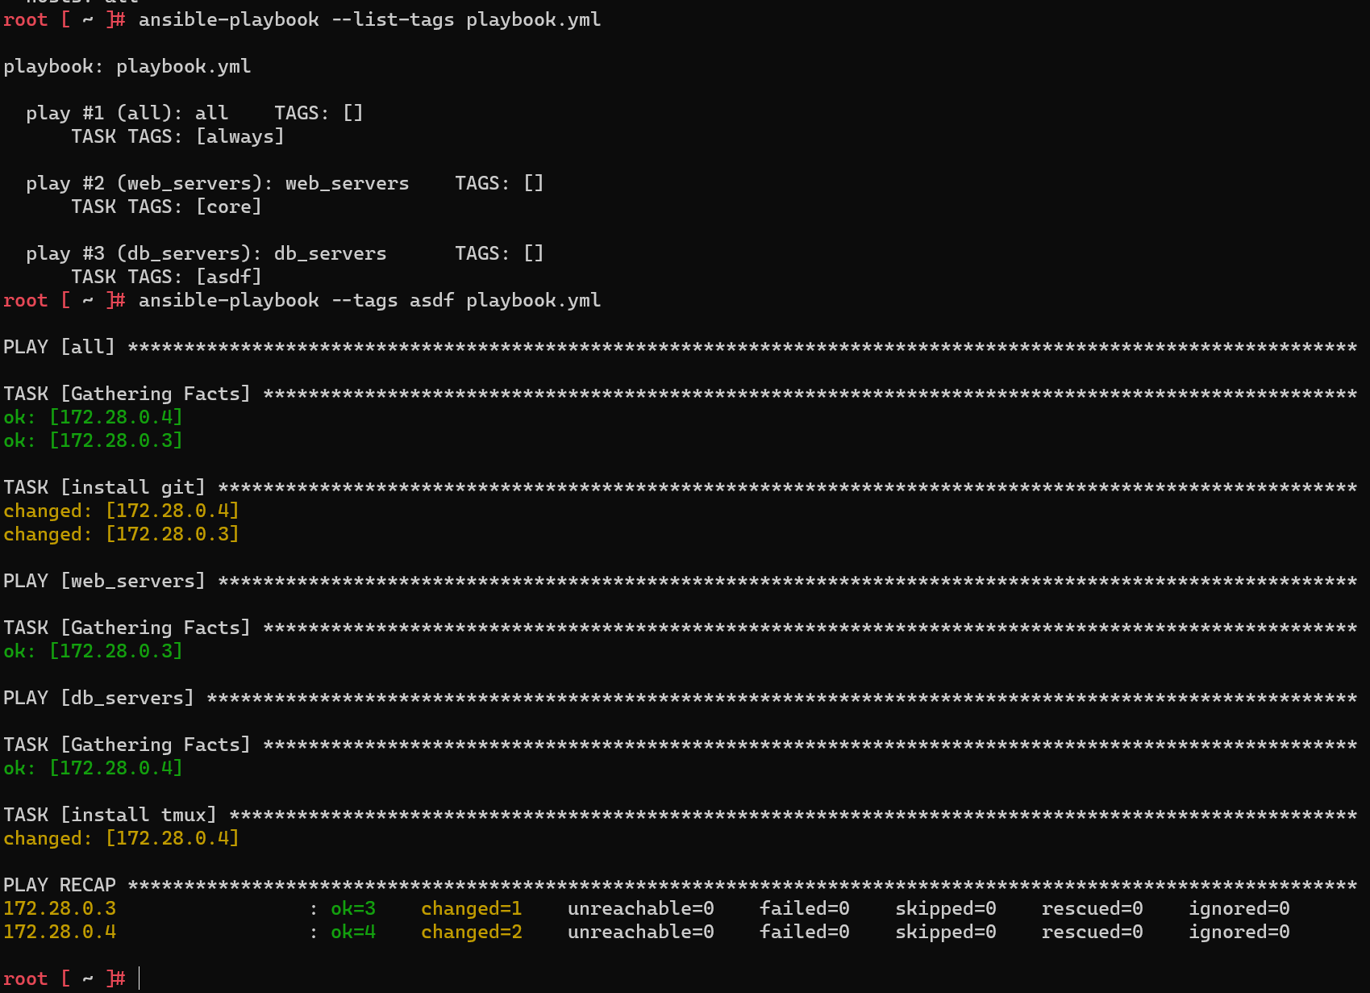Click the '--tags asdf' command line

click(x=369, y=300)
